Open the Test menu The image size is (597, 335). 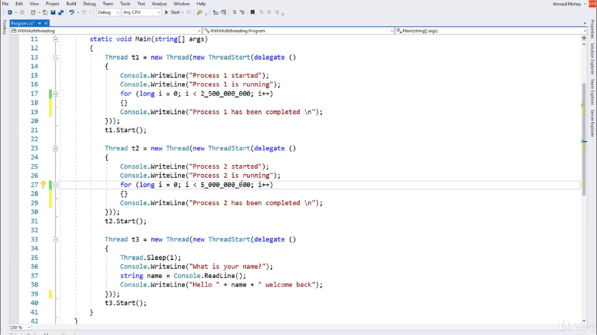141,4
